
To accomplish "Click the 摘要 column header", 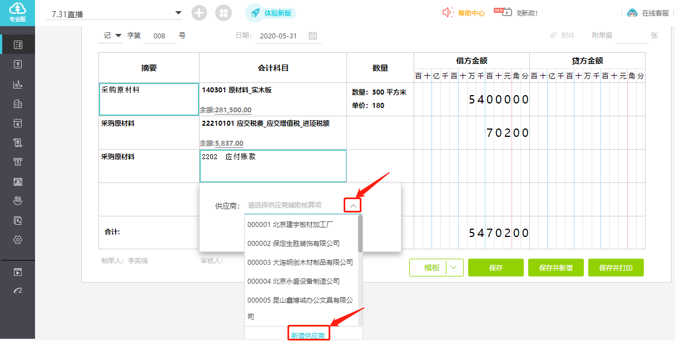I will [x=149, y=68].
